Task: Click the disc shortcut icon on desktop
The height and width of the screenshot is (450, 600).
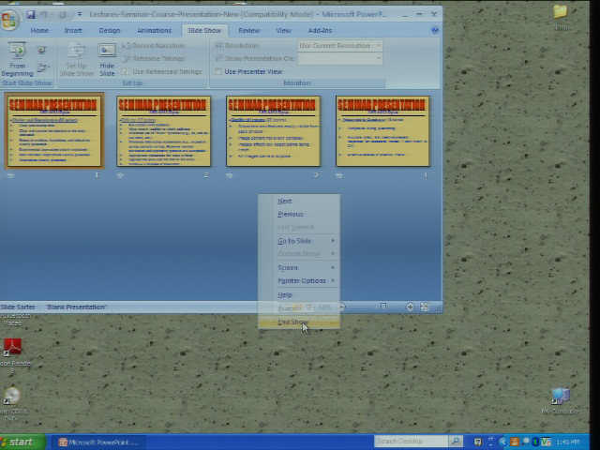Action: click(12, 396)
